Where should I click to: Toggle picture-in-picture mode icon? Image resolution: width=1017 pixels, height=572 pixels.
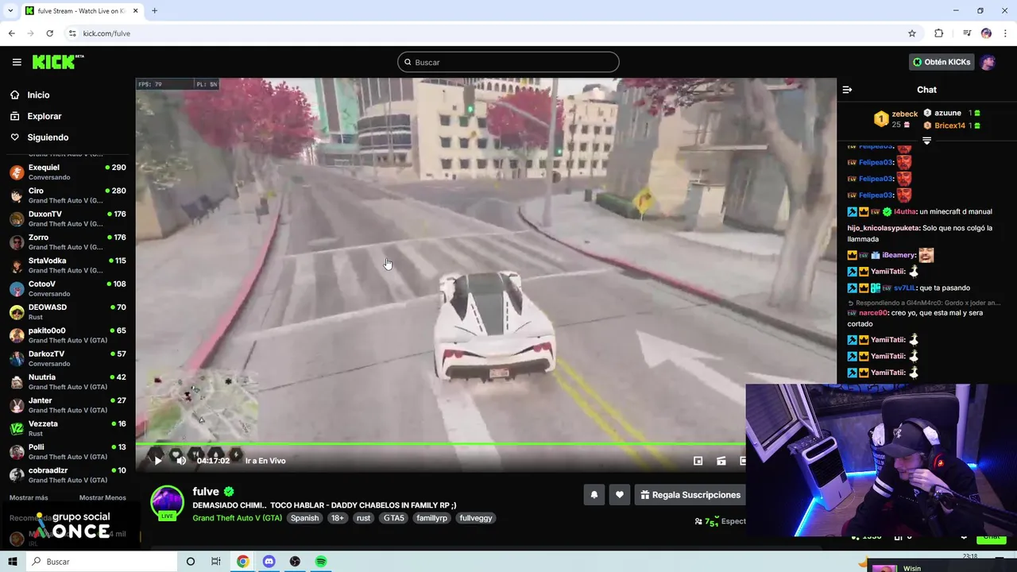coord(698,461)
